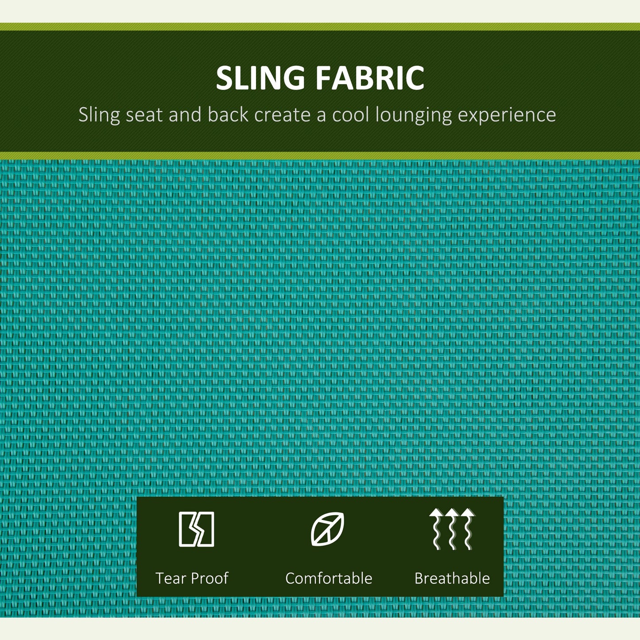Click the sling seat subtitle sentence
Image resolution: width=640 pixels, height=640 pixels.
tap(317, 115)
